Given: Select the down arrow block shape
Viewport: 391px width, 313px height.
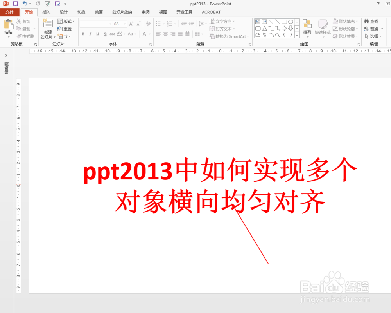Looking at the screenshot, I should click(291, 28).
